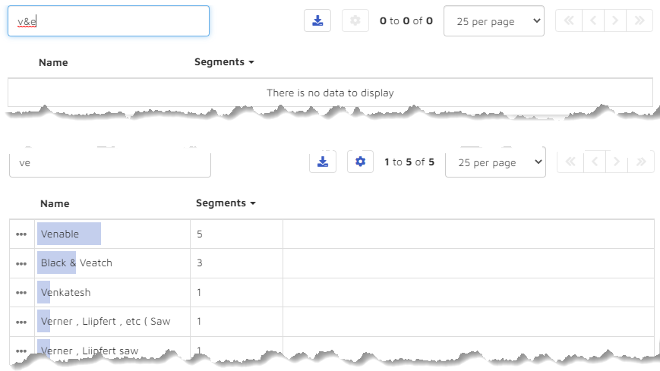Sort by the lower Segments column header
This screenshot has height=371, width=660.
pos(226,203)
